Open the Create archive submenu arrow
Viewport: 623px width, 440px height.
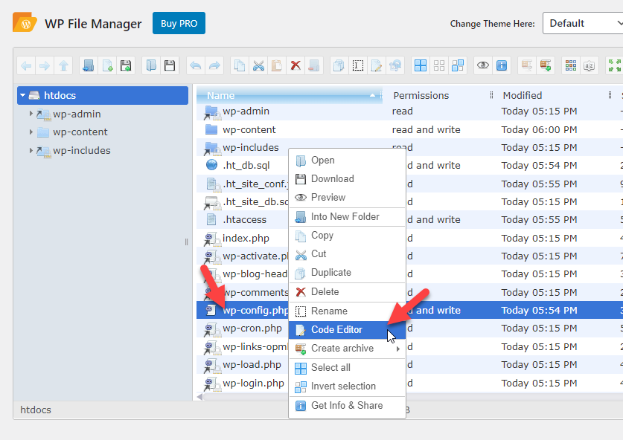click(397, 349)
